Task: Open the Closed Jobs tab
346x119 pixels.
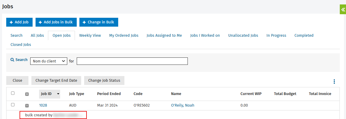Action: [x=21, y=45]
